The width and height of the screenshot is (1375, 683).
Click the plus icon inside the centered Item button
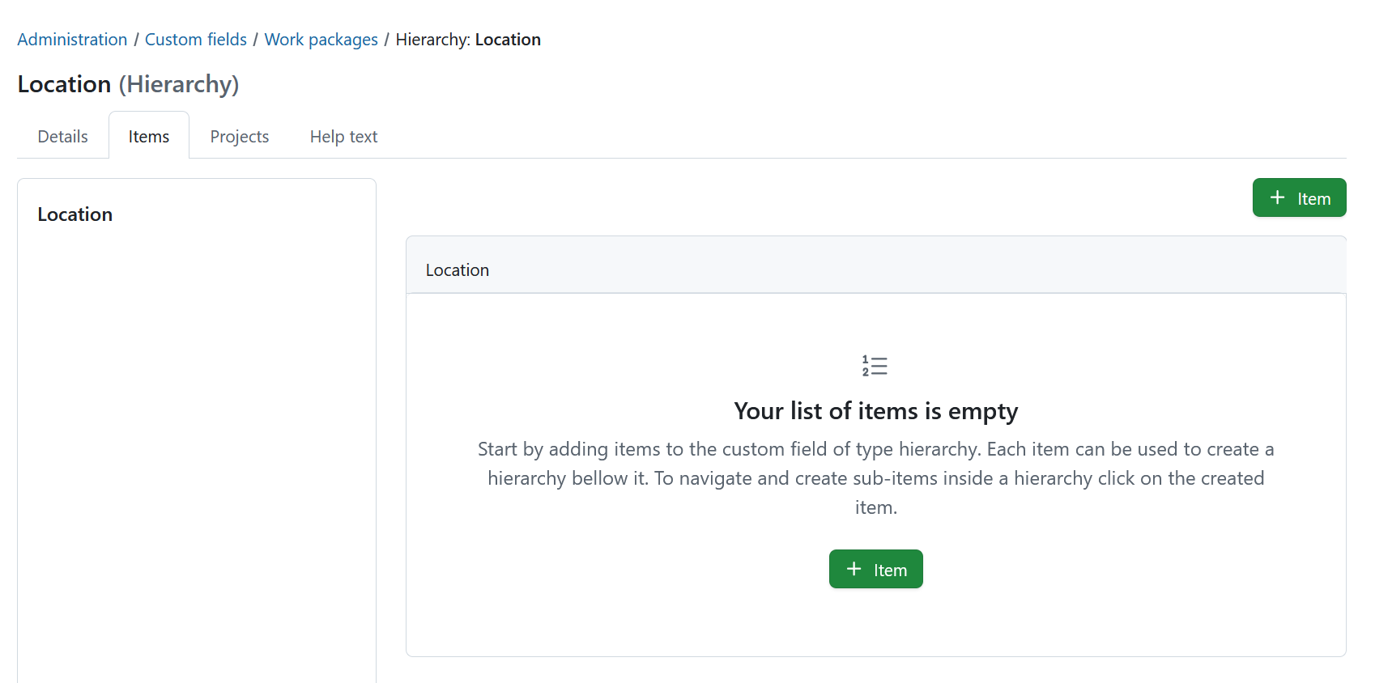coord(854,569)
